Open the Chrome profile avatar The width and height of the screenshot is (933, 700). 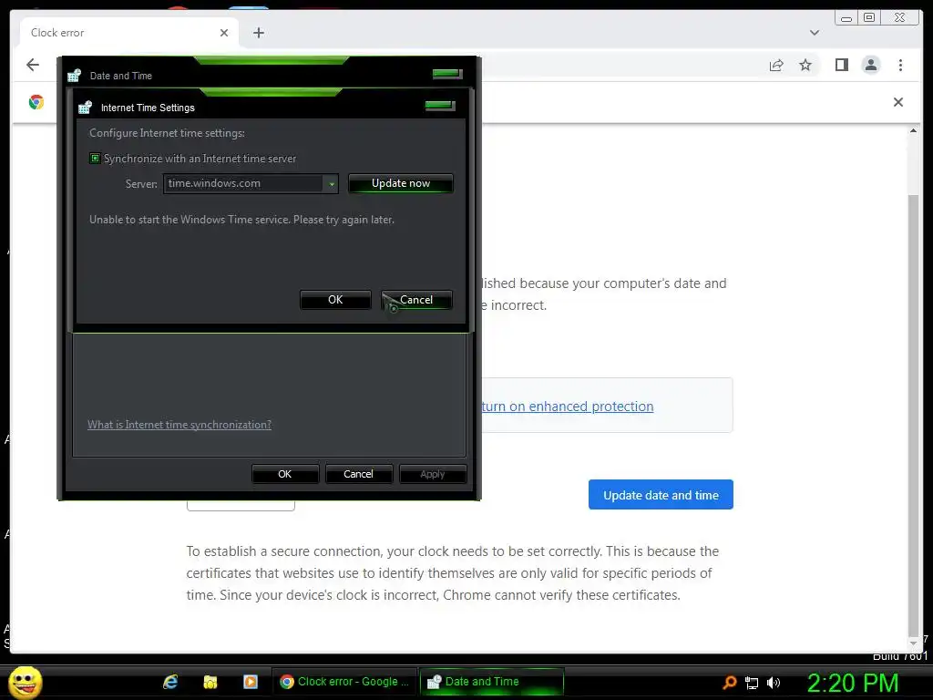point(870,65)
